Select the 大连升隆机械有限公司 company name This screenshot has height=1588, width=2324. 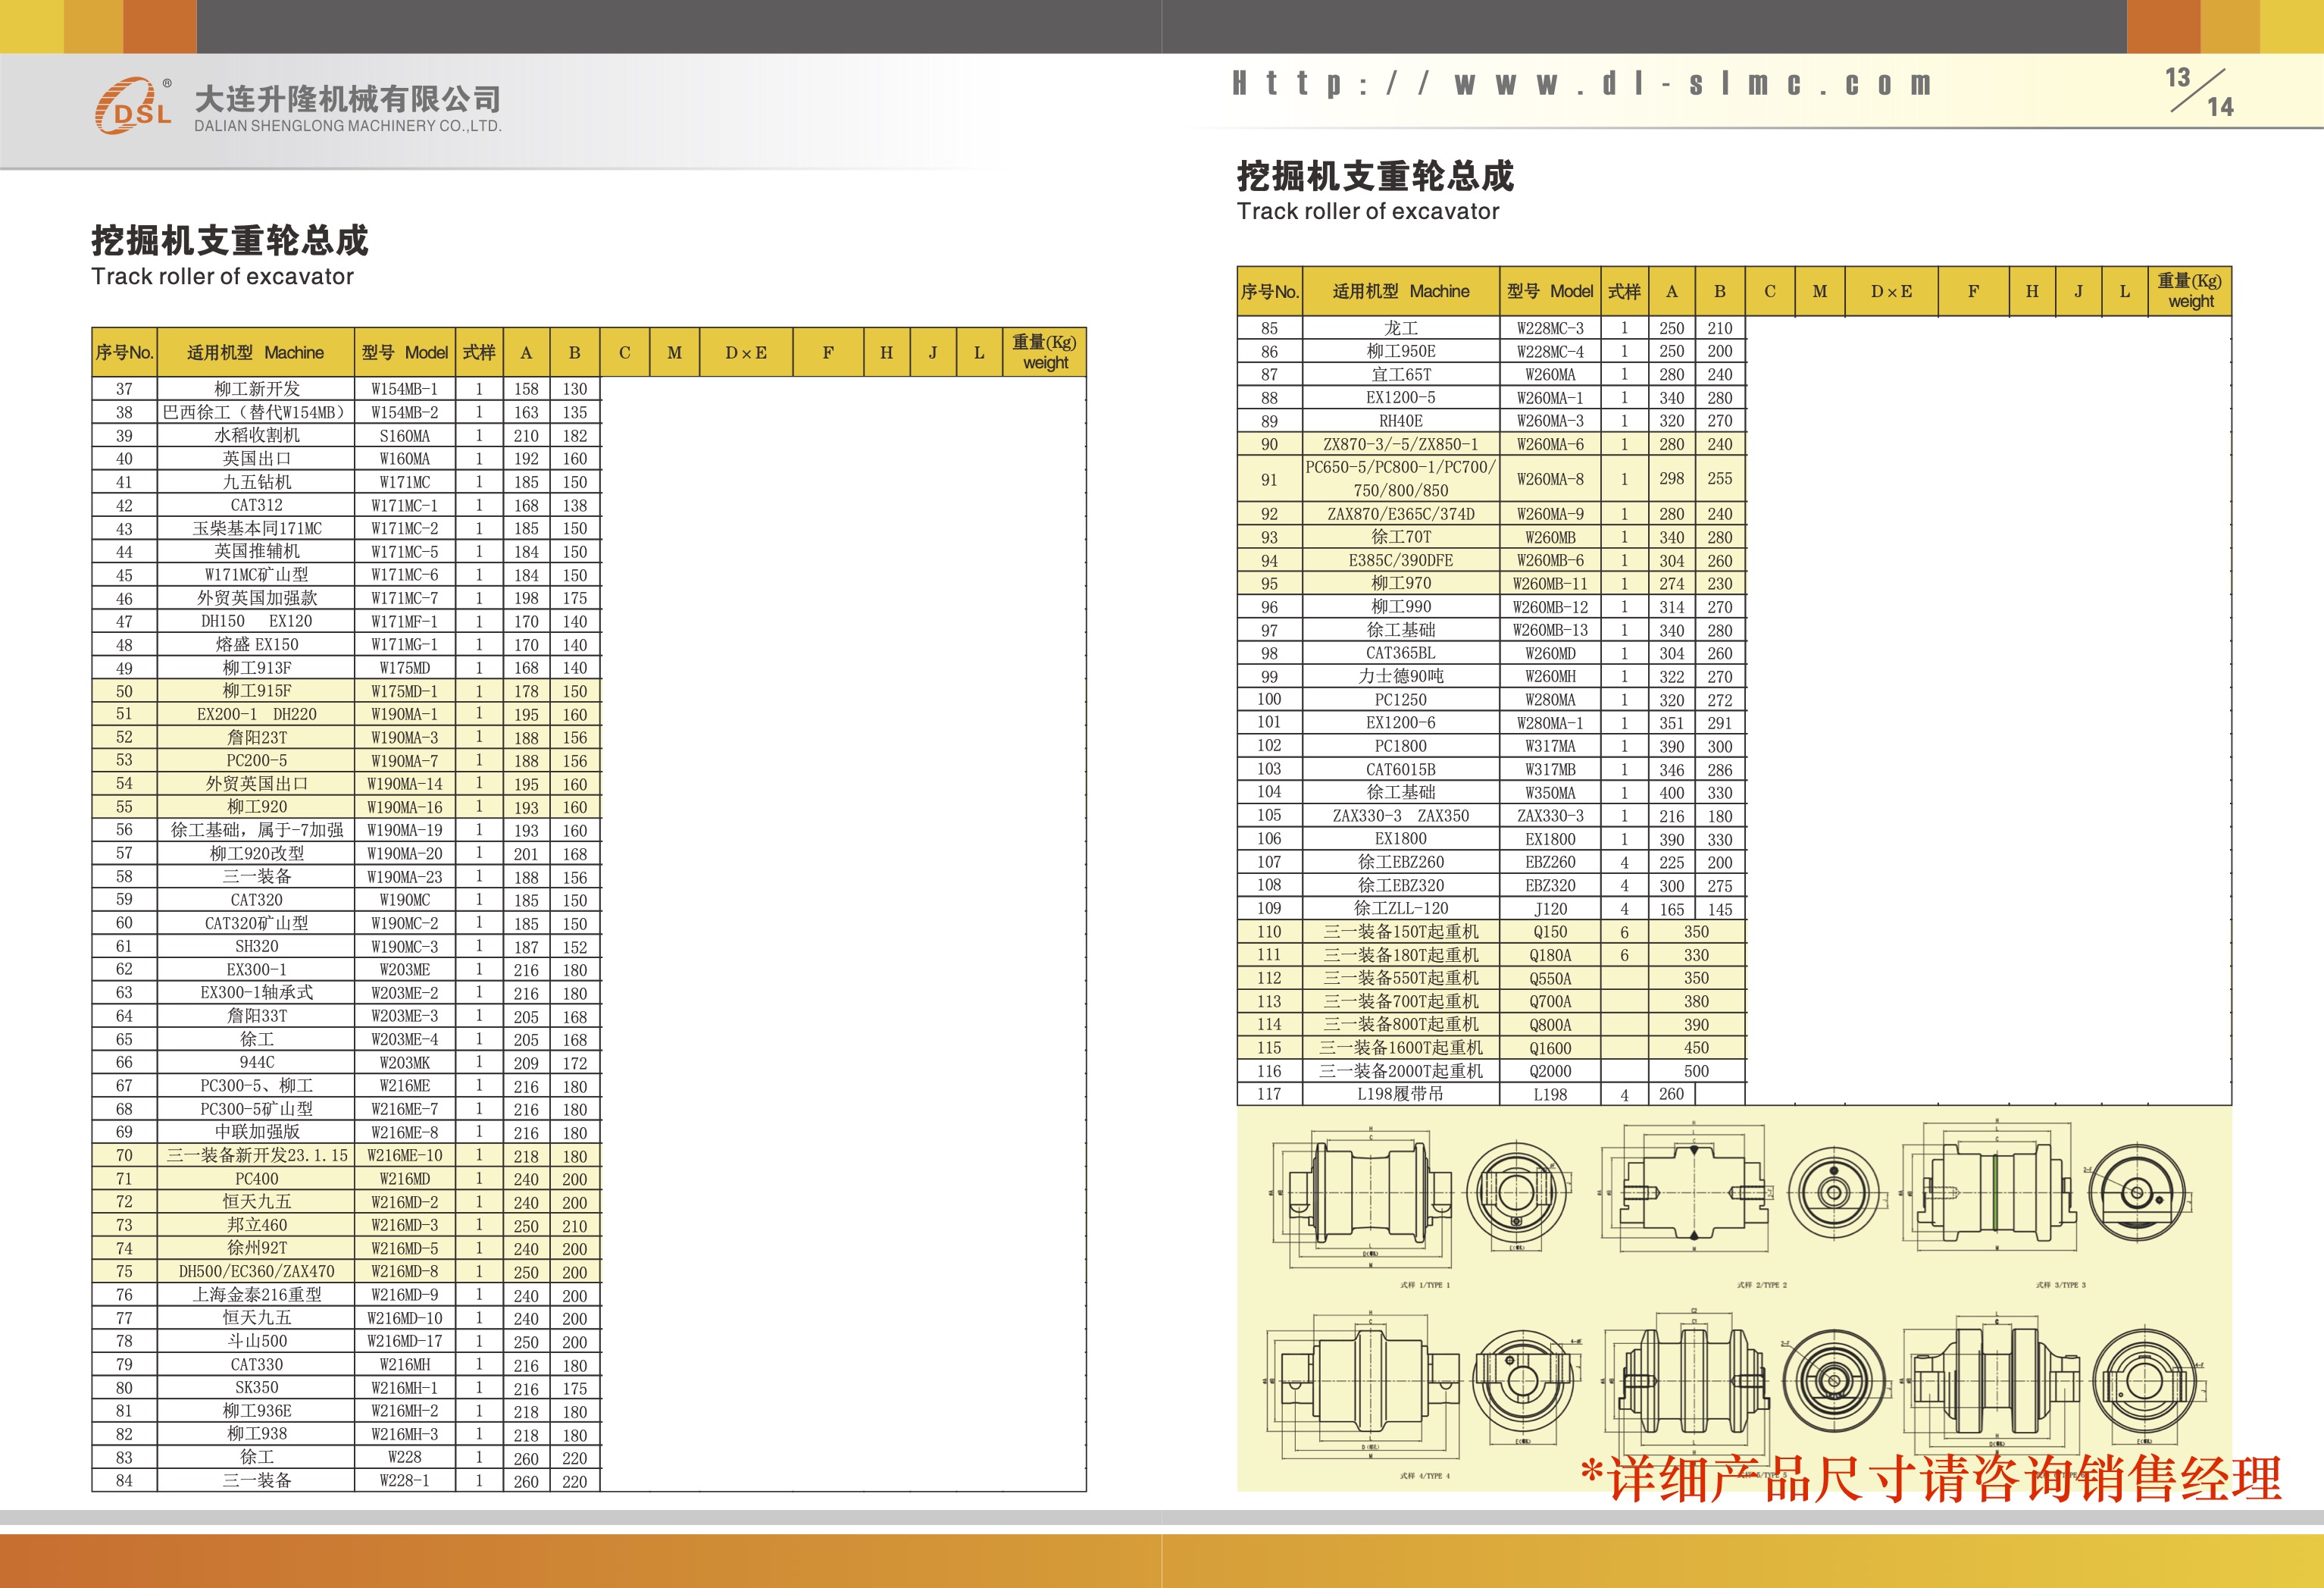point(347,98)
